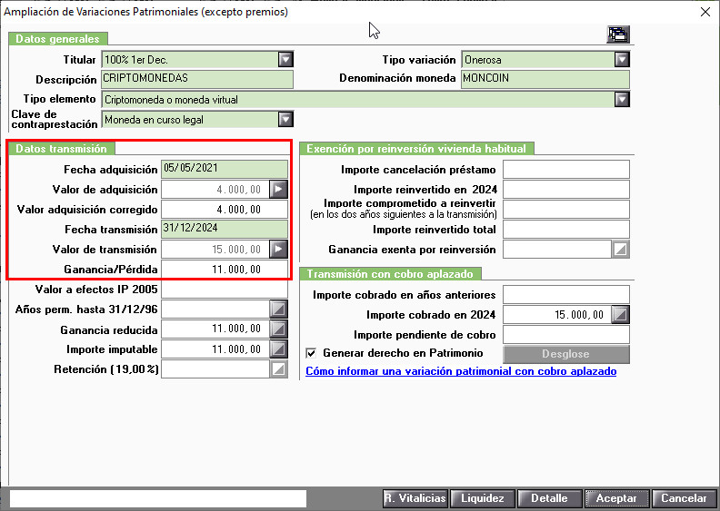Viewport: 720px width, 511px height.
Task: Click the R. Vitalicias button
Action: tap(415, 498)
